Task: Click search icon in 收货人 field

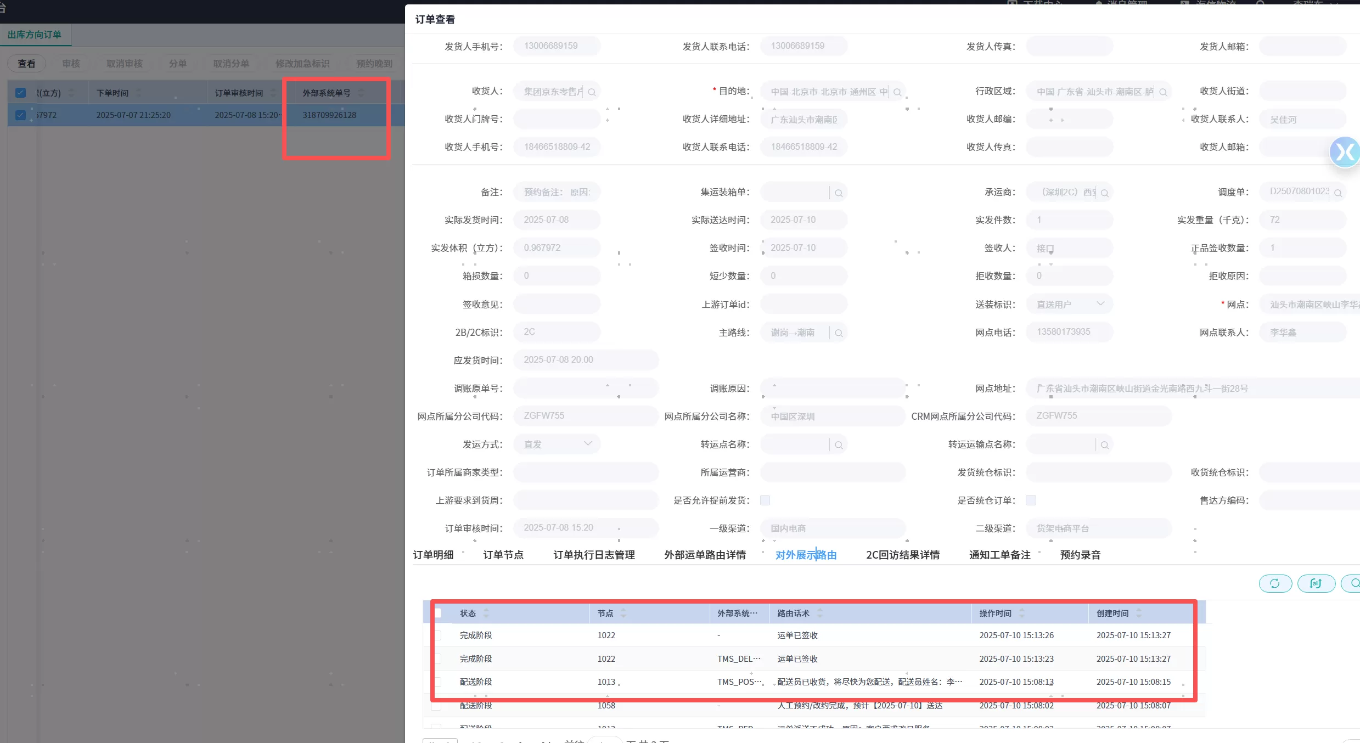Action: pos(592,92)
